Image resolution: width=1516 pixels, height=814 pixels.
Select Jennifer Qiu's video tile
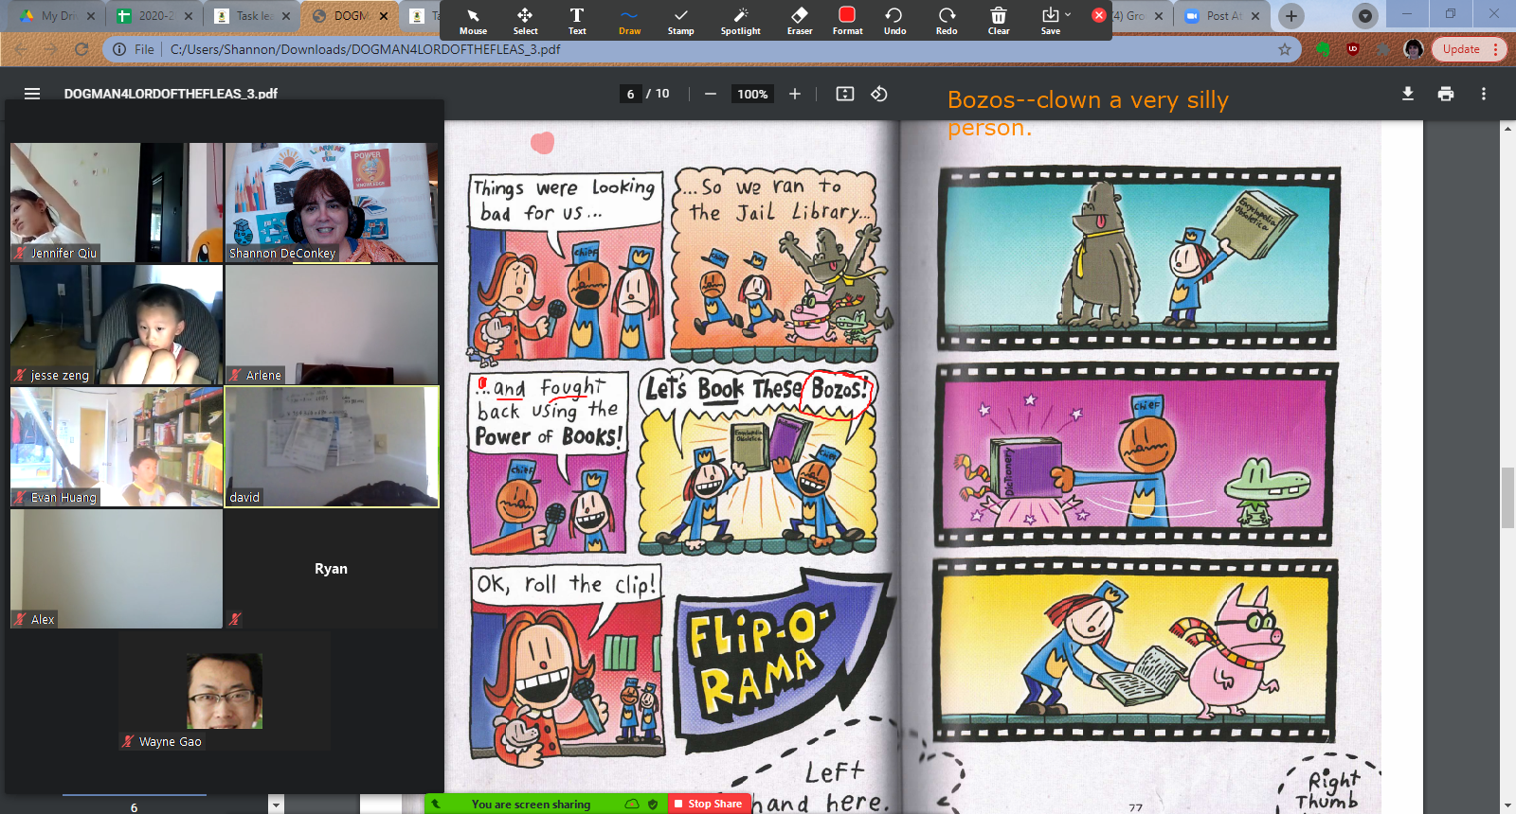pyautogui.click(x=117, y=203)
